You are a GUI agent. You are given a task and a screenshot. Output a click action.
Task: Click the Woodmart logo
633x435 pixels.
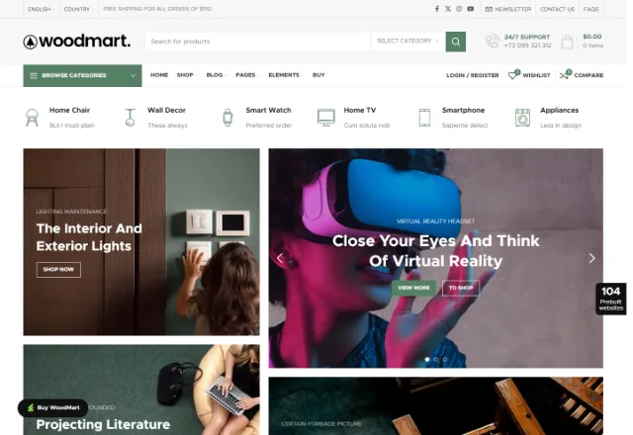[77, 42]
